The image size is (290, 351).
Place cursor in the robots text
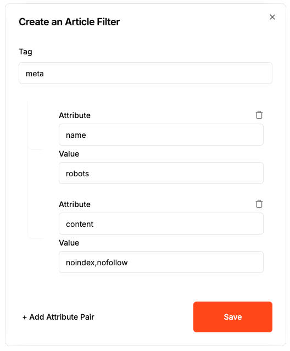coord(77,174)
